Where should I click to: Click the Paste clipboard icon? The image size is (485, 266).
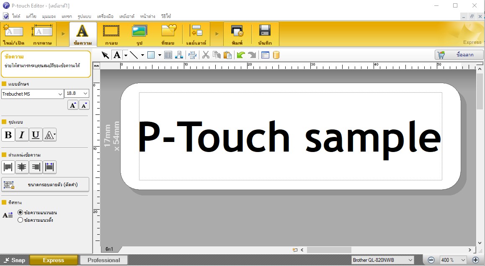(227, 55)
